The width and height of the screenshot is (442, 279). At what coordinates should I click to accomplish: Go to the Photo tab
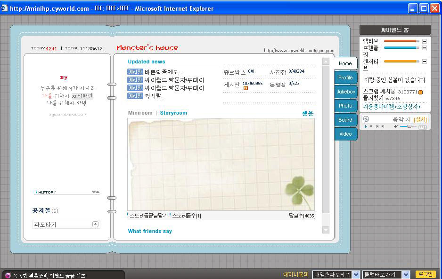click(345, 106)
